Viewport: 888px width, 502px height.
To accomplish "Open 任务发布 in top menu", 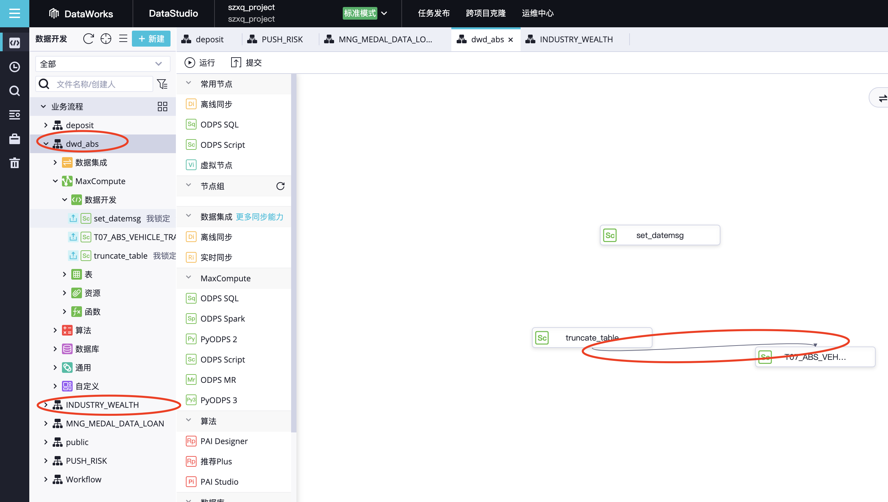I will coord(434,13).
